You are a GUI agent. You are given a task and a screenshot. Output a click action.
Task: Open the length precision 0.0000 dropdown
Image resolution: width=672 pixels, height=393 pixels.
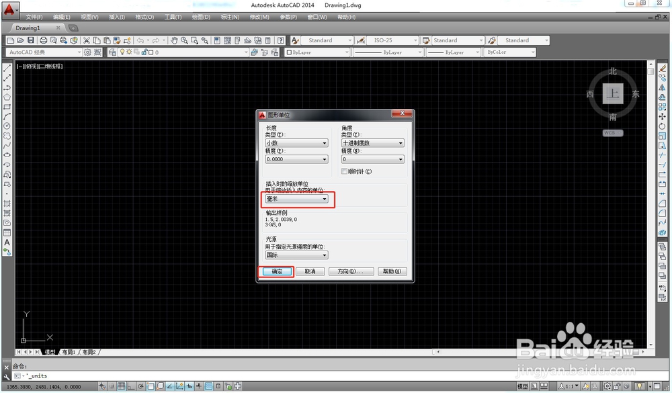296,159
